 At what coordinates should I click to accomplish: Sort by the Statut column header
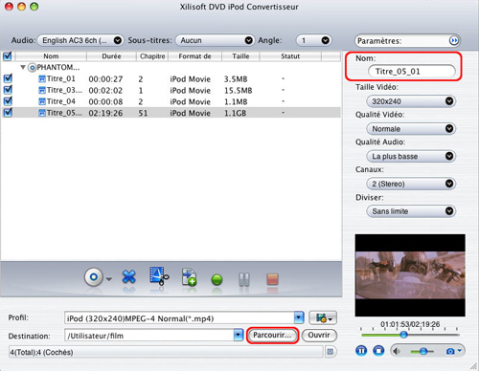pos(290,56)
